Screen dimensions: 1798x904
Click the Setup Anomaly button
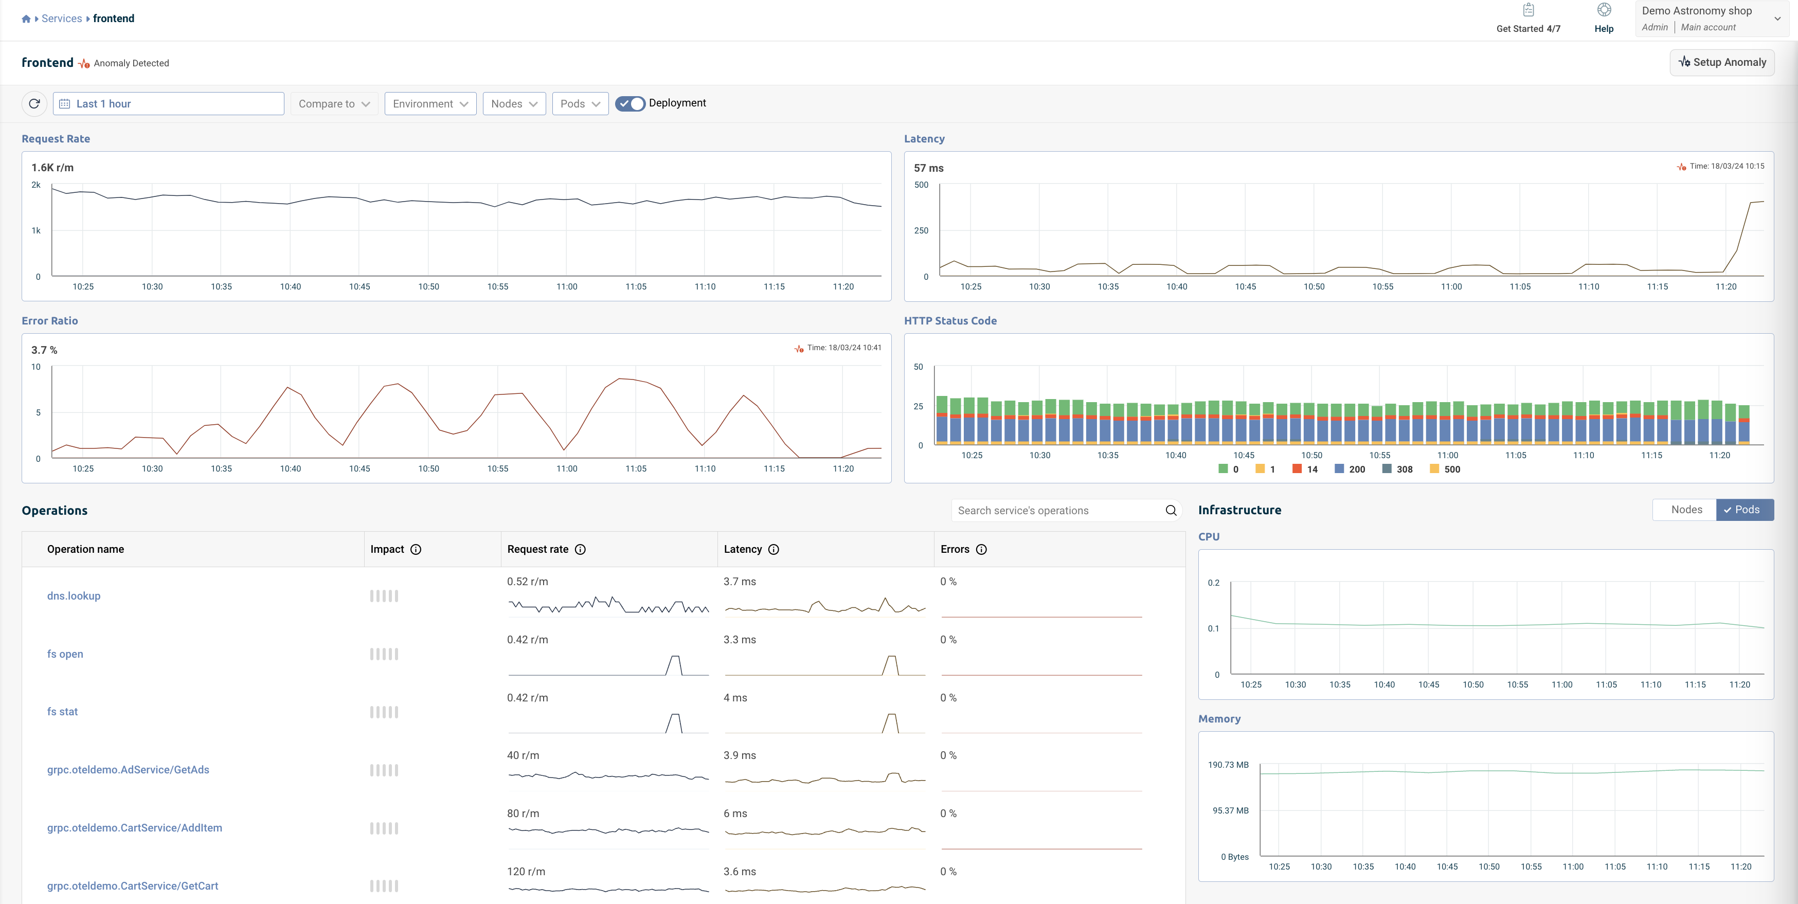(x=1722, y=62)
